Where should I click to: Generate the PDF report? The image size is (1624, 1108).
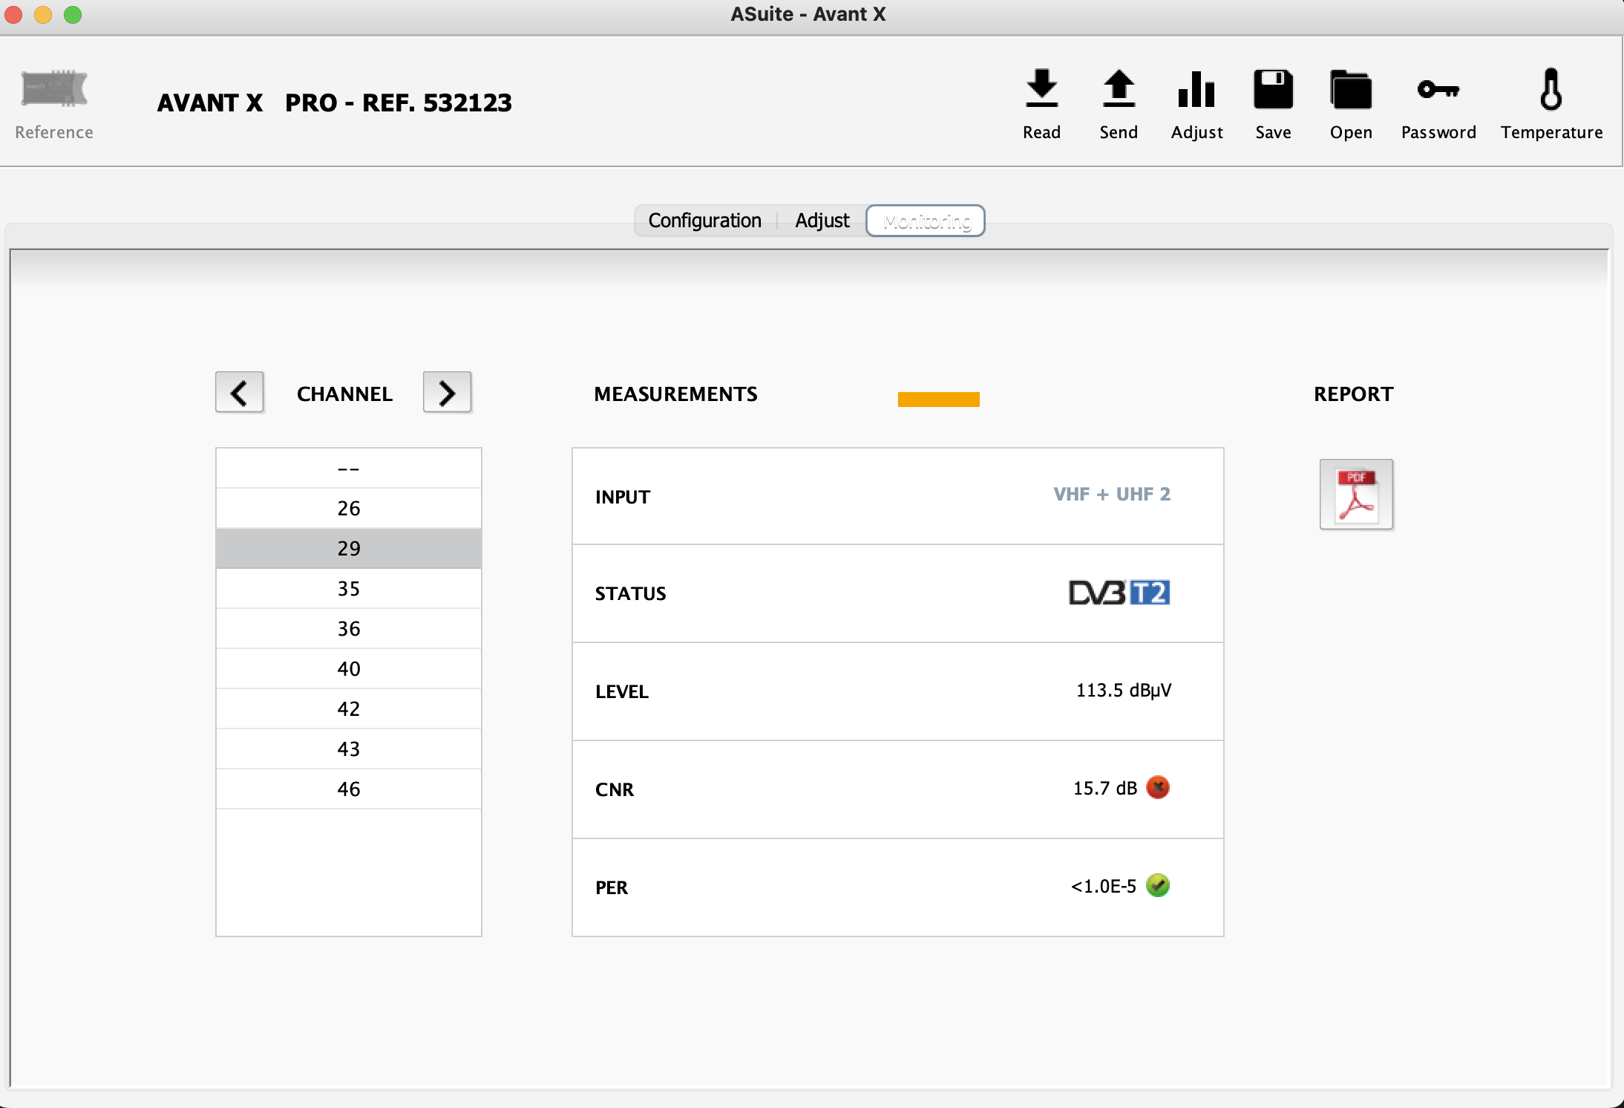1356,495
